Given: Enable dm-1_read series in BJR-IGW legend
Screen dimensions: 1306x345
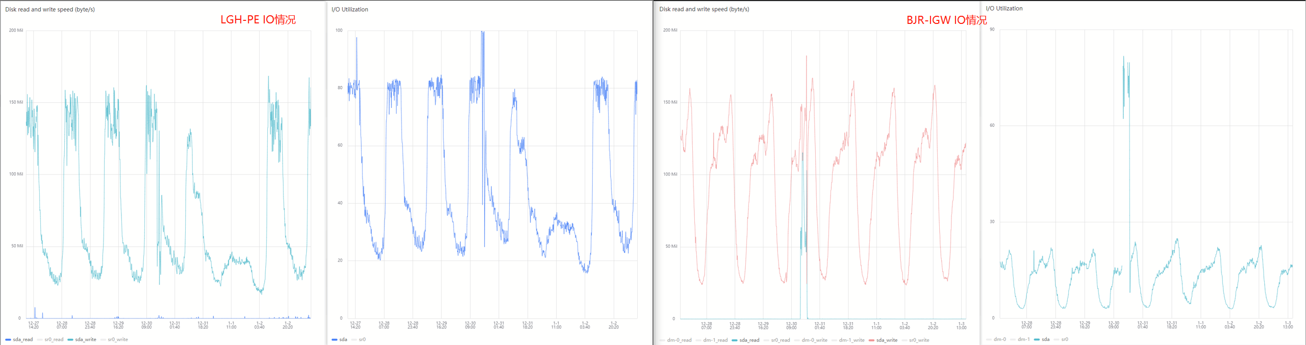Looking at the screenshot, I should tap(715, 340).
